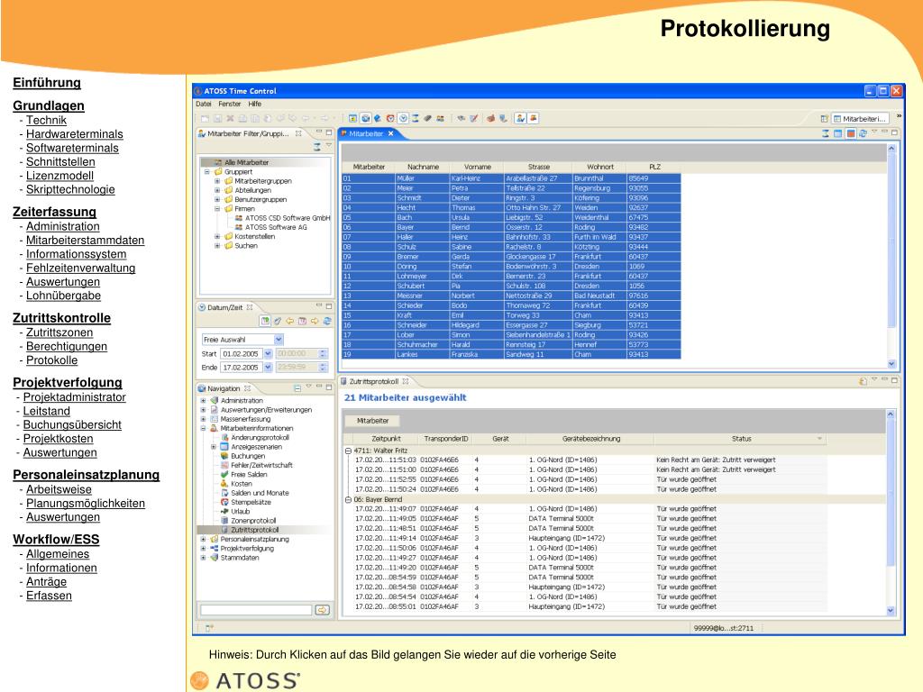Go to next period with the right yellow arrow
The image size is (923, 692).
[x=315, y=322]
